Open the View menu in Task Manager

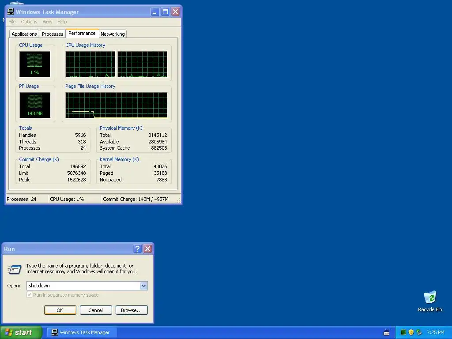tap(47, 22)
